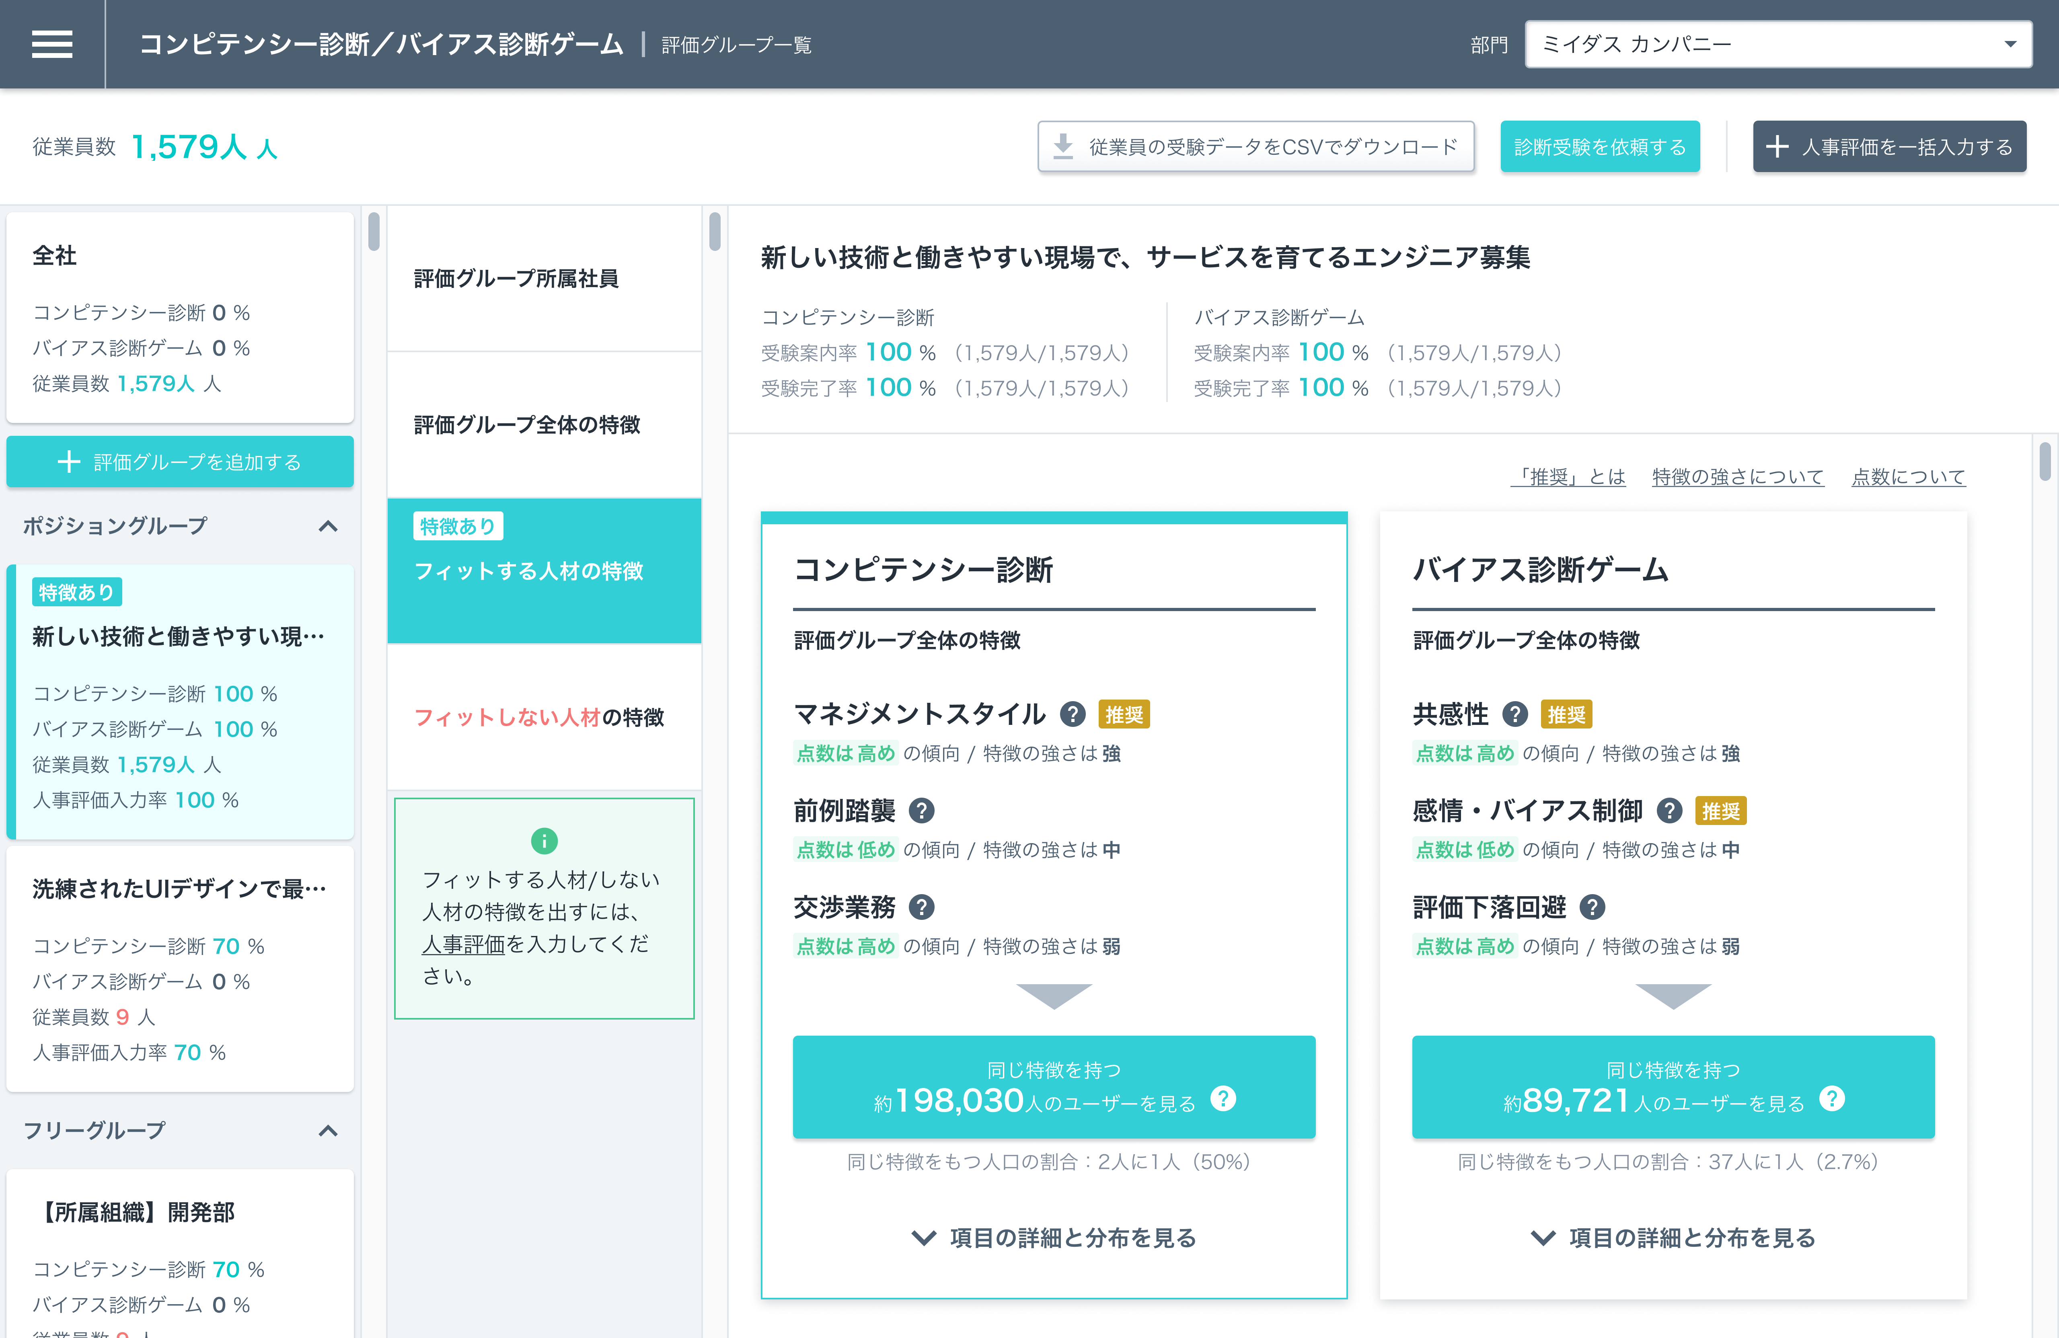Open 点数について link
Viewport: 2059px width, 1338px height.
(x=1909, y=476)
